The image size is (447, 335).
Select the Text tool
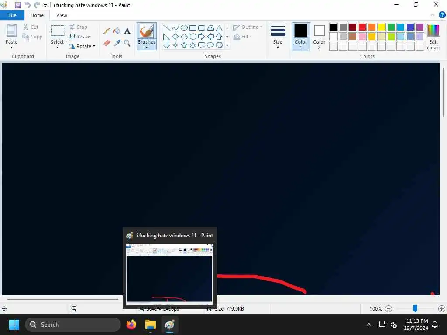tap(127, 31)
